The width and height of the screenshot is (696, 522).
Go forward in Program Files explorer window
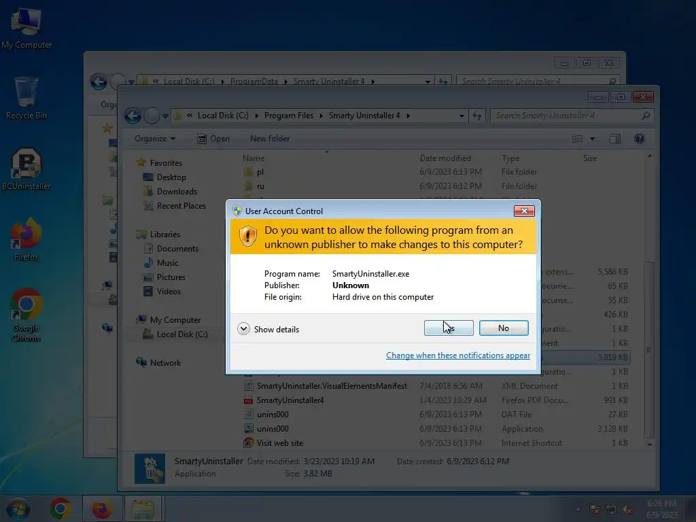point(152,116)
